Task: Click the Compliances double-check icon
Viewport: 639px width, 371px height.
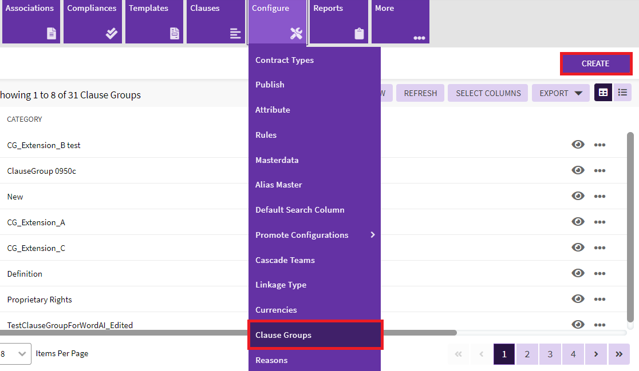Action: (x=112, y=34)
